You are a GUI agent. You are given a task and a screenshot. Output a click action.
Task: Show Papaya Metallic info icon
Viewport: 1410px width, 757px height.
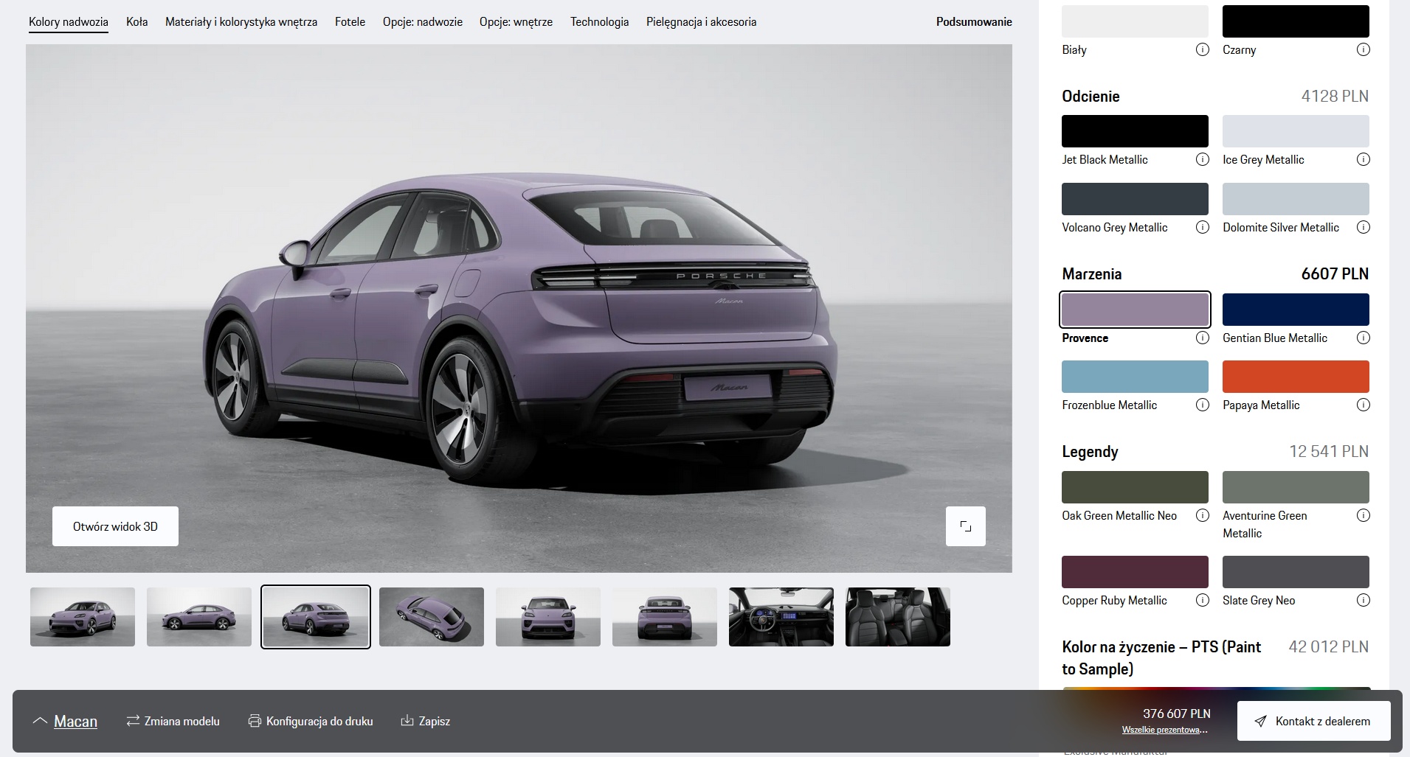pos(1363,405)
